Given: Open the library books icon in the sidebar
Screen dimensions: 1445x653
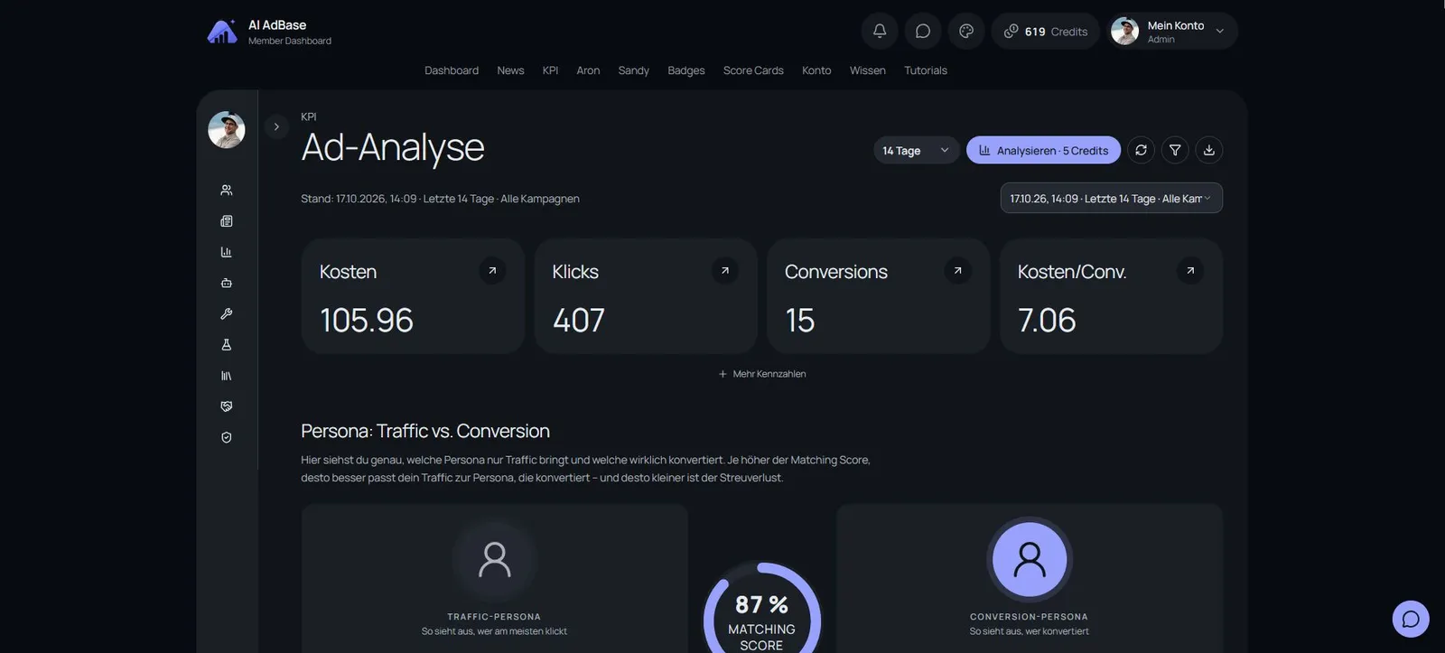Looking at the screenshot, I should coord(227,376).
